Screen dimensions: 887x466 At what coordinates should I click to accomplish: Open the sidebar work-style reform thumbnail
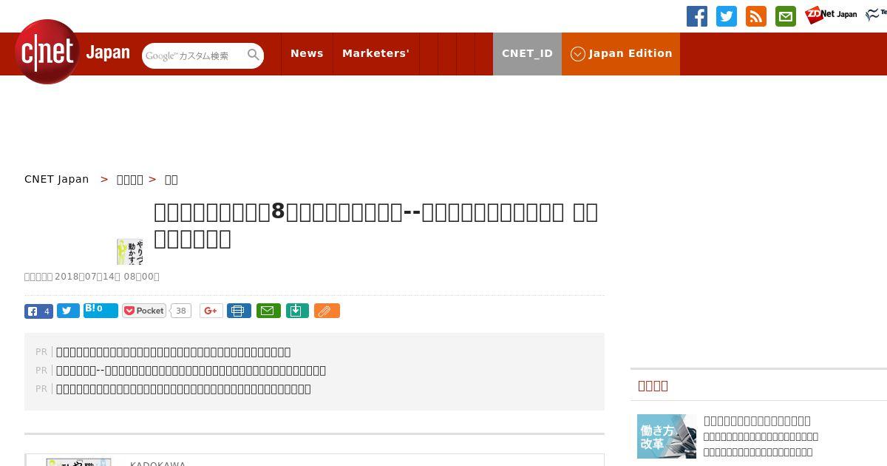pyautogui.click(x=667, y=436)
